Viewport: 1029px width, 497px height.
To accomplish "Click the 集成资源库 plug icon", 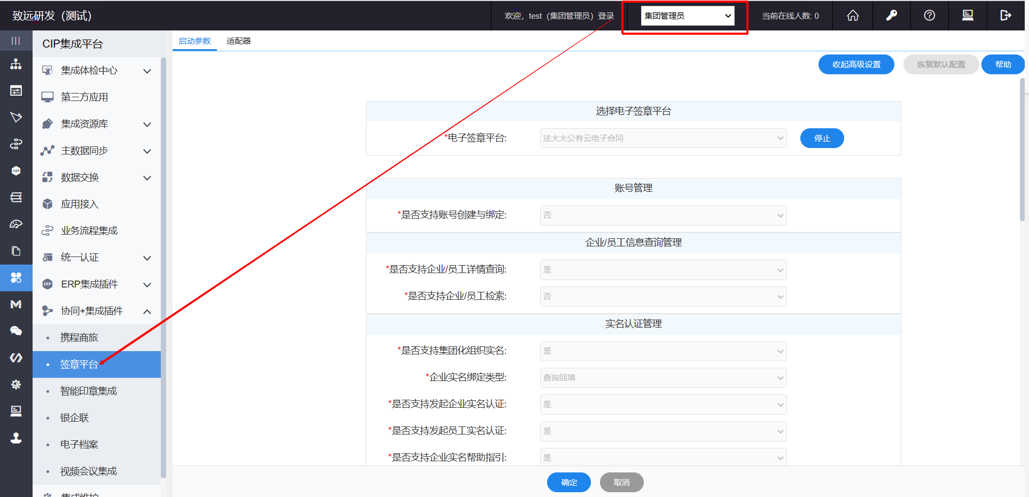I will pyautogui.click(x=48, y=124).
